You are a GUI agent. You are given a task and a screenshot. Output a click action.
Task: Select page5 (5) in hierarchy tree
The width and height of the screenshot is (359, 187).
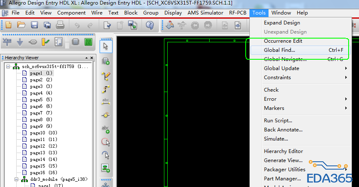click(41, 100)
